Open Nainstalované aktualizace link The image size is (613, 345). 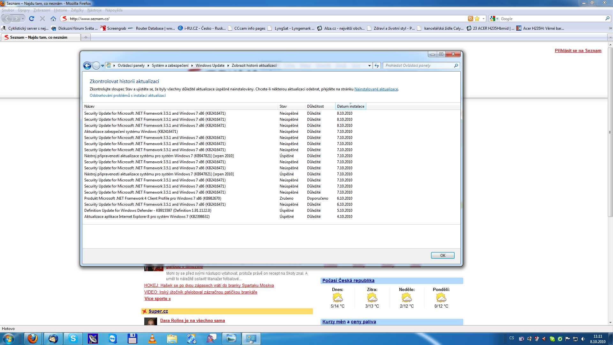click(x=376, y=89)
